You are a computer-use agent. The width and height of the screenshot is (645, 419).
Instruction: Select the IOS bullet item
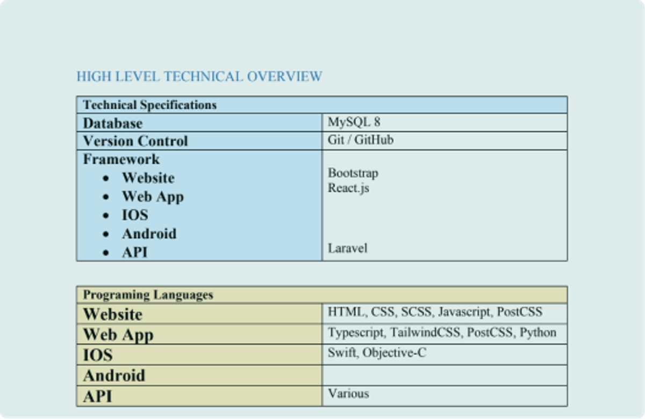pos(136,215)
